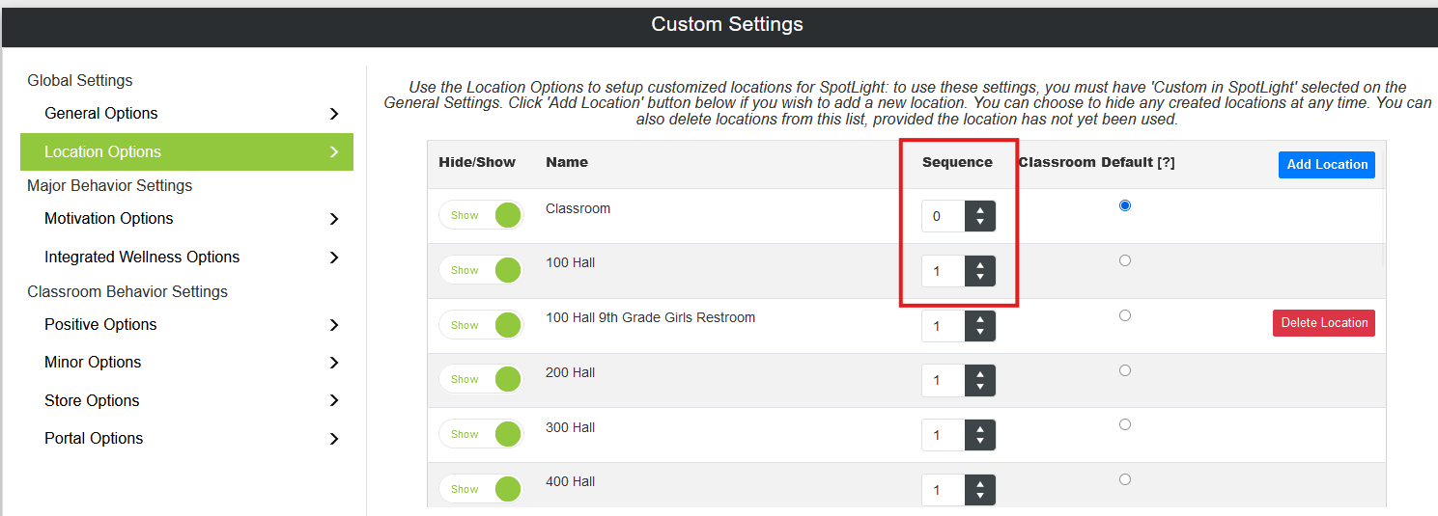
Task: Click chevron icon beside General Options
Action: pos(334,114)
